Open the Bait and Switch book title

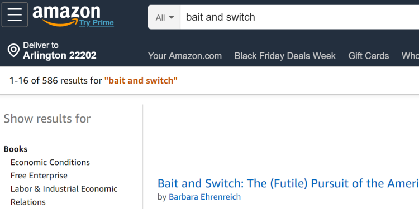[288, 183]
